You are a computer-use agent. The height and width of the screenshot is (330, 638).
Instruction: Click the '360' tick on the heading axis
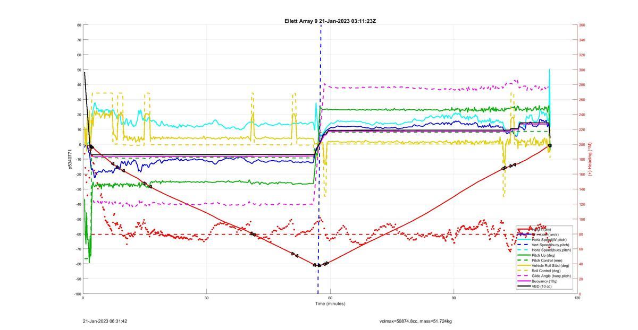(582, 25)
